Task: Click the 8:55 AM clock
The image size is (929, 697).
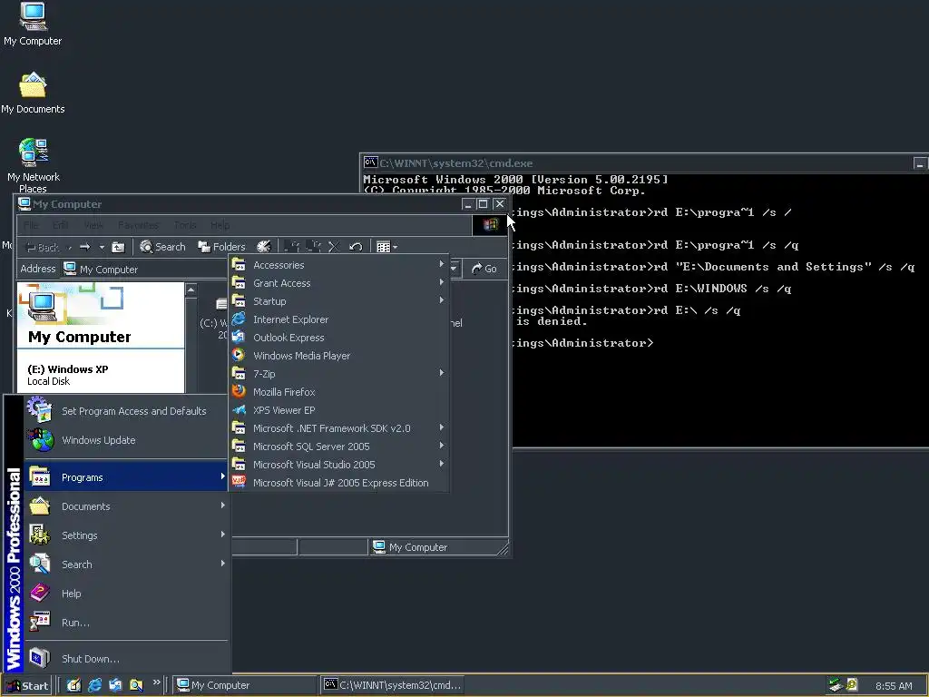Action: (x=894, y=686)
